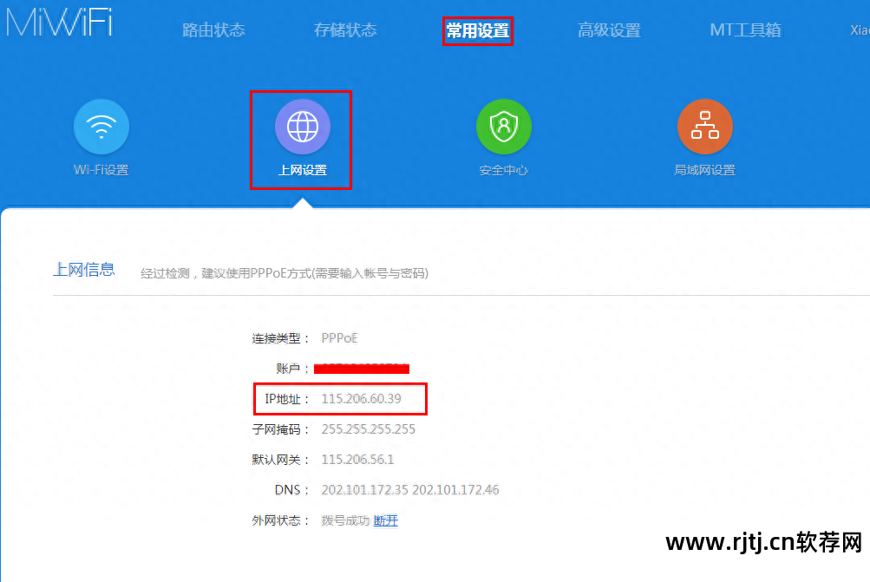870x582 pixels.
Task: Switch to the 存储状态 tab
Action: 345,29
